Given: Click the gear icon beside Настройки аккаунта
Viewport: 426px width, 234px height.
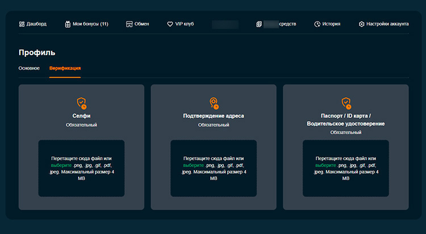Looking at the screenshot, I should [361, 24].
